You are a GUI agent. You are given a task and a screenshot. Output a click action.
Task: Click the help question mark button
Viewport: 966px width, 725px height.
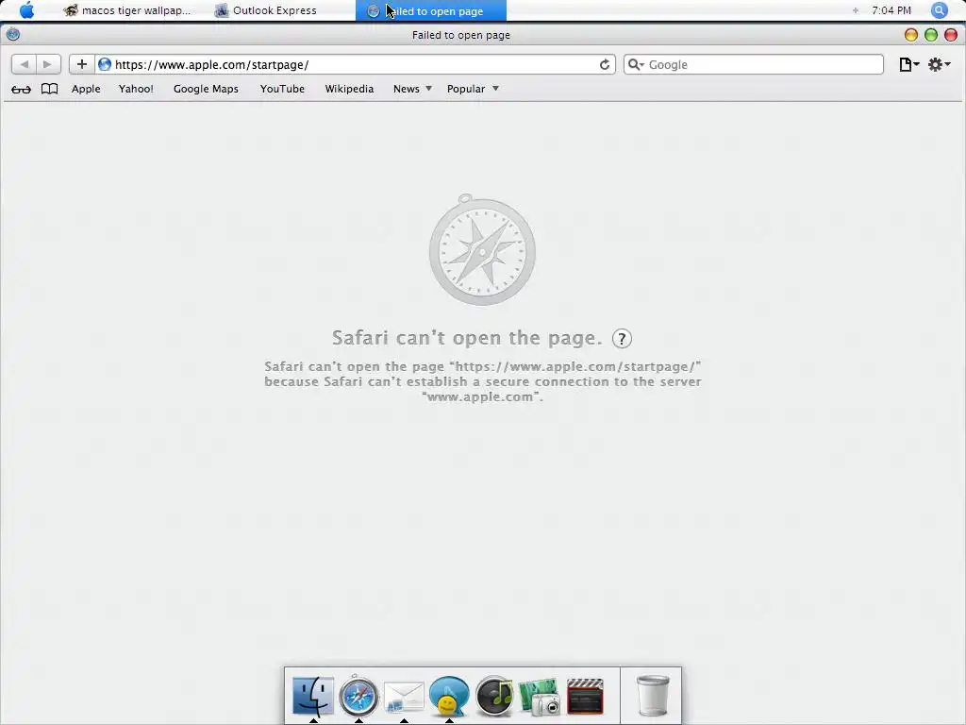622,339
